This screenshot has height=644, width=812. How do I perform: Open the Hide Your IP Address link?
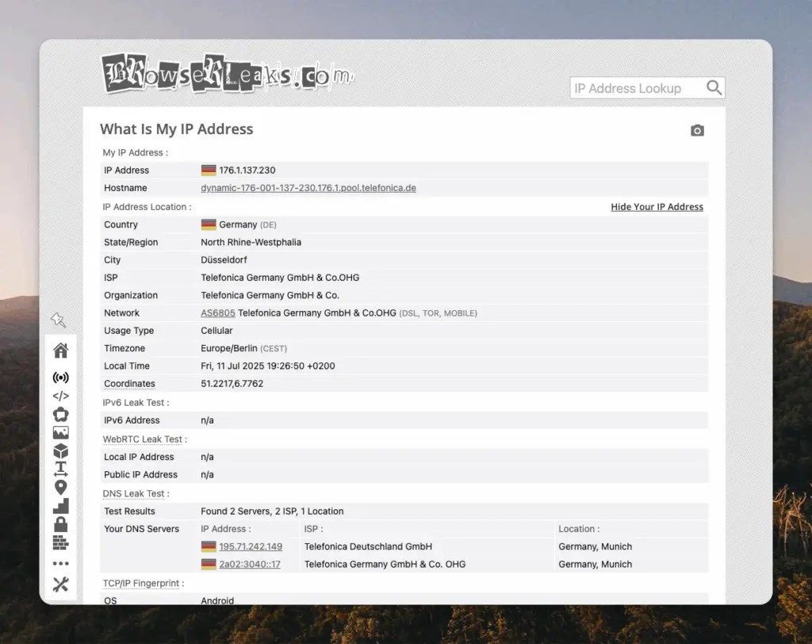[657, 206]
